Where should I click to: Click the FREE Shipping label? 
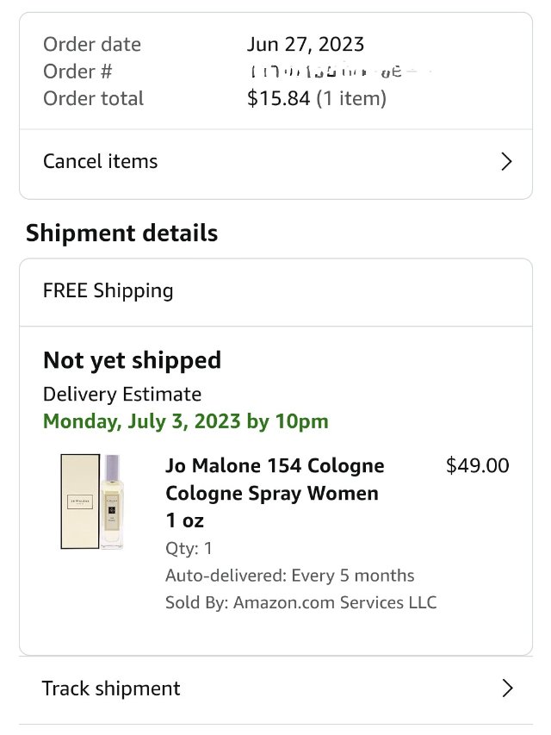tap(108, 291)
